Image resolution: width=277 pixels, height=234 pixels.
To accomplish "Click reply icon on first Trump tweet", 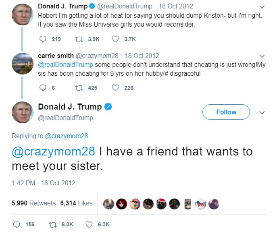I will 43,39.
